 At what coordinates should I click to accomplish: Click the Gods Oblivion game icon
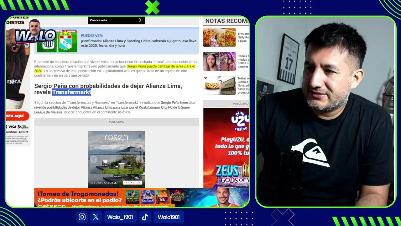click(x=148, y=197)
